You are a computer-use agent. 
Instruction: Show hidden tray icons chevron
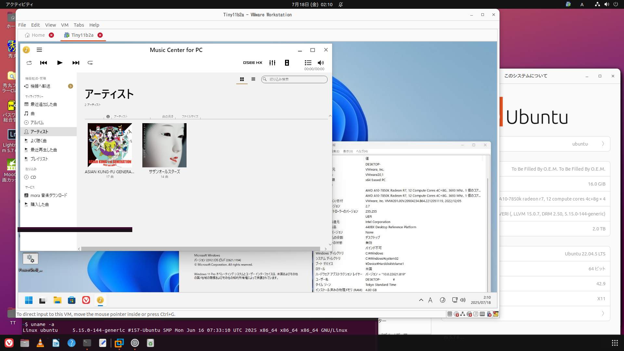pos(421,300)
